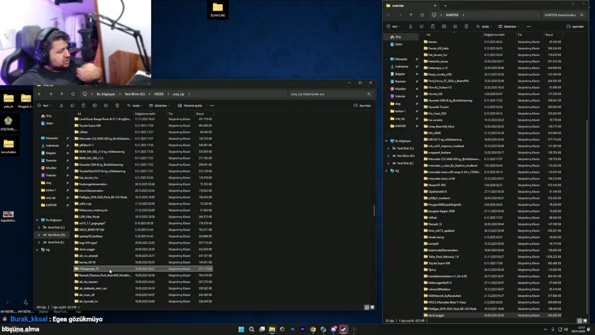Open Steam from the taskbar
This screenshot has width=595, height=335.
coord(344,329)
